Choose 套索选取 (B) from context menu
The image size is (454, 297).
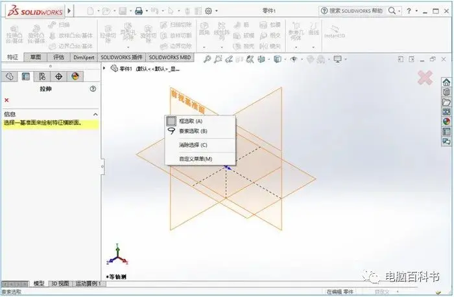(x=200, y=131)
